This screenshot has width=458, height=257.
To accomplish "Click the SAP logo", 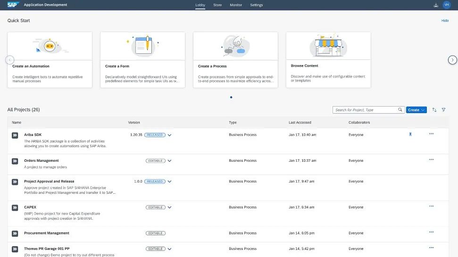I will (13, 5).
